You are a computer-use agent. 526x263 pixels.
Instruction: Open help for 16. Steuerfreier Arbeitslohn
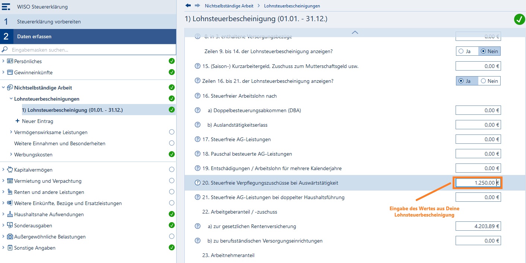198,96
